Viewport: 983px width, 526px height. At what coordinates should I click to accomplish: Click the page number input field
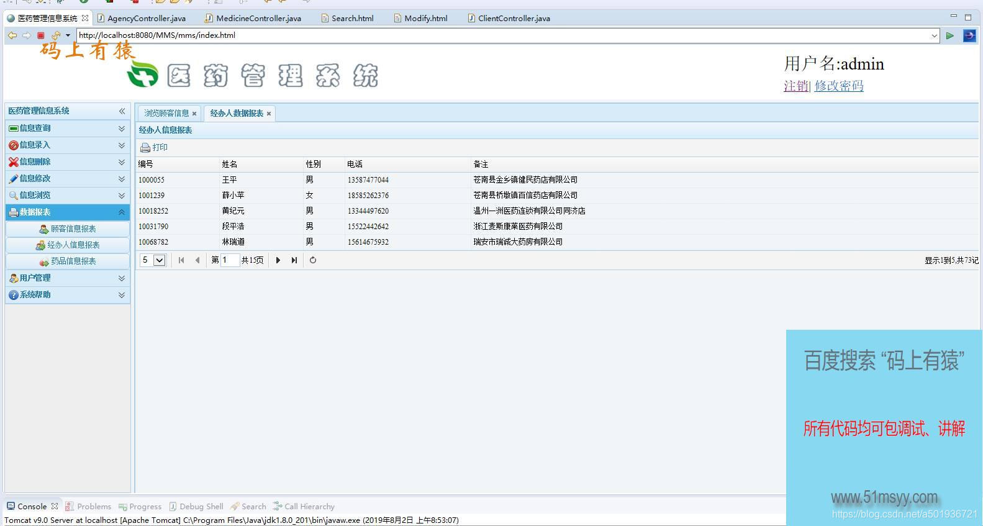tap(230, 260)
